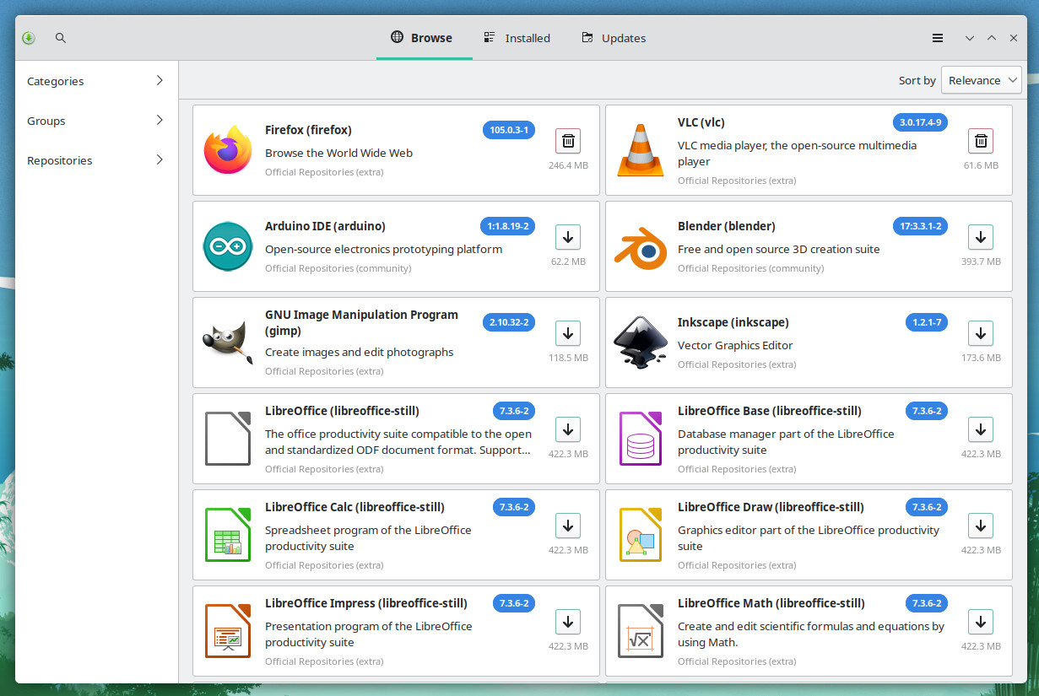Click the Blender application logo
The image size is (1039, 696).
[641, 246]
